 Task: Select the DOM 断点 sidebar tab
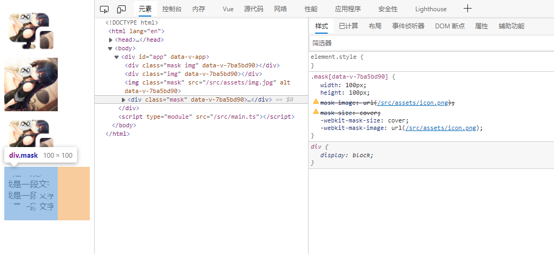coord(450,26)
